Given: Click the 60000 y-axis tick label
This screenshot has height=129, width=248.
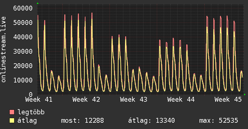Looking at the screenshot, I should 23,8.
